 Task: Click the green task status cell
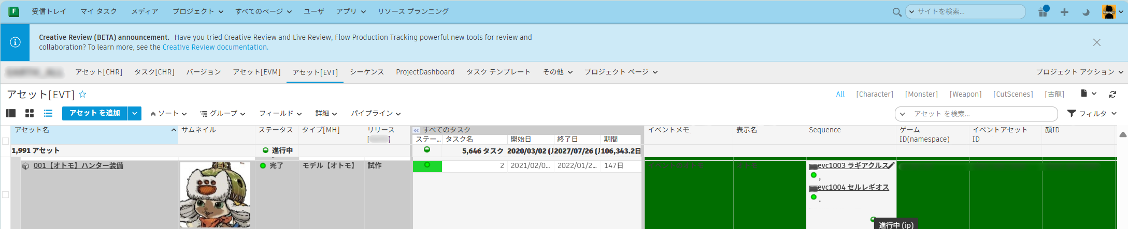click(x=427, y=166)
